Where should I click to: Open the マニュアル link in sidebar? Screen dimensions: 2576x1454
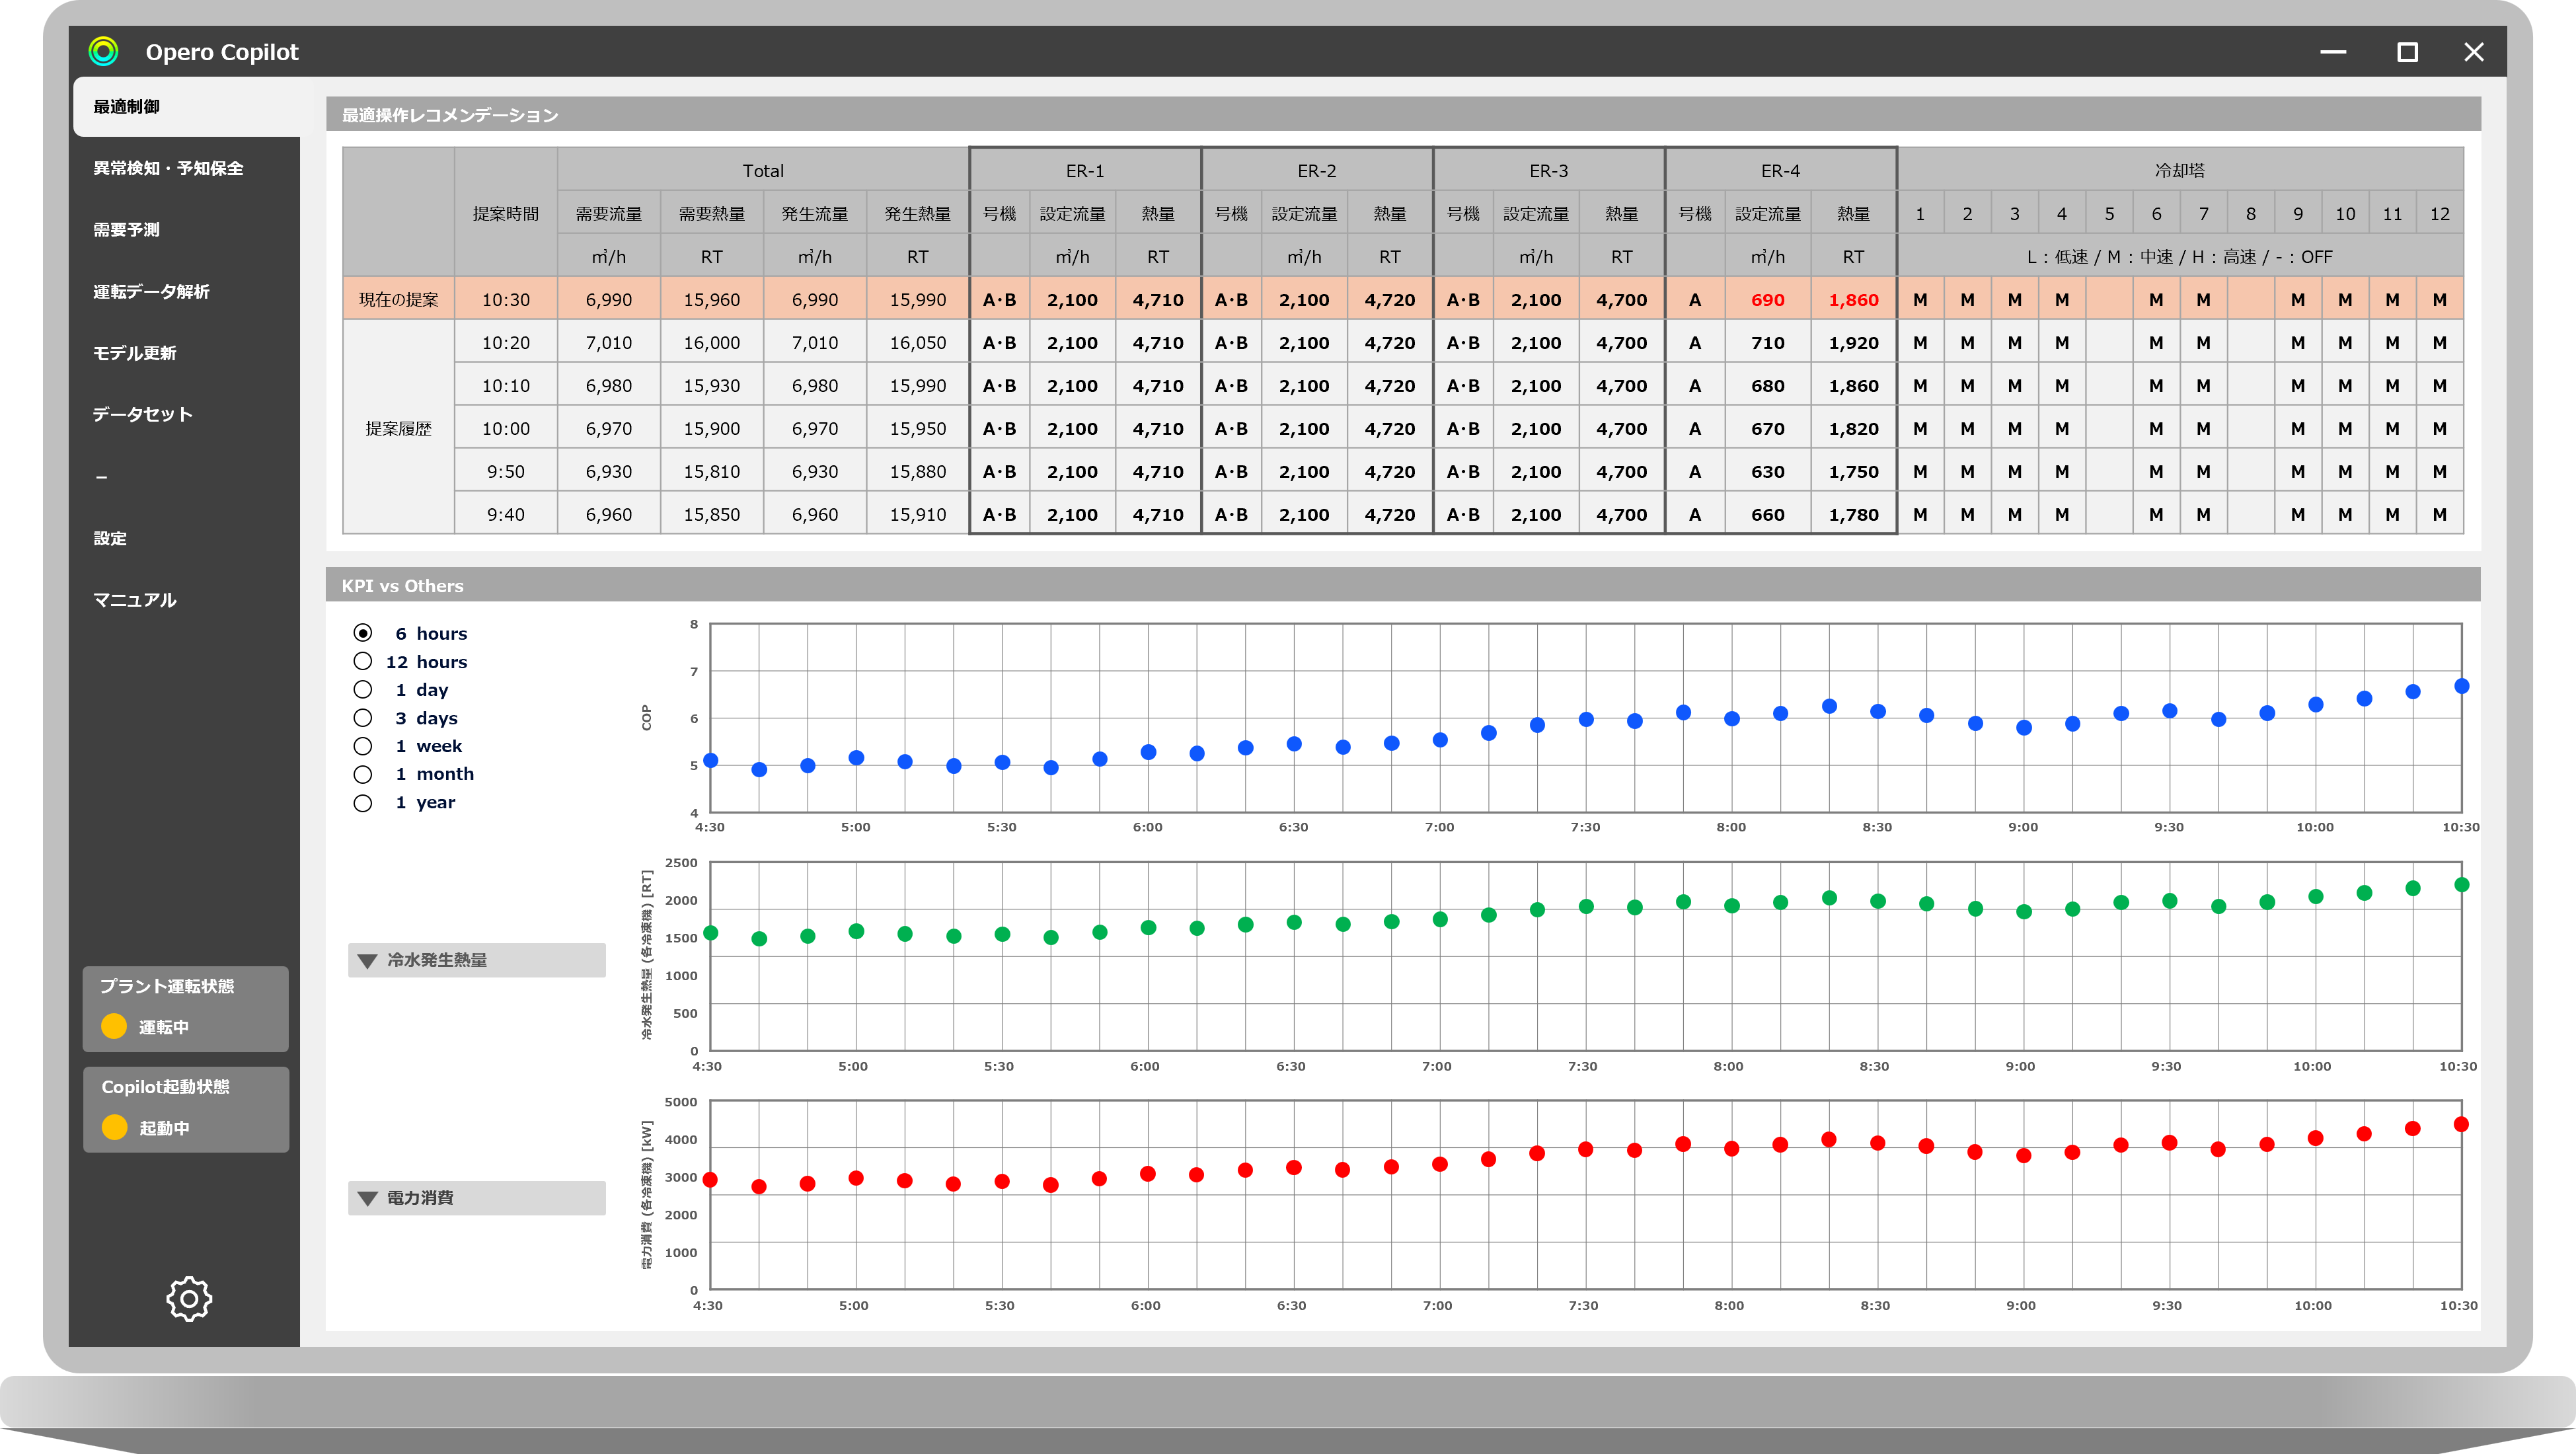coord(135,600)
